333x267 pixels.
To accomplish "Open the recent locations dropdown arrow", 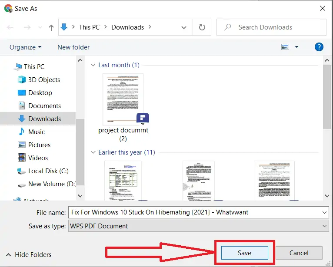I will tap(40, 28).
